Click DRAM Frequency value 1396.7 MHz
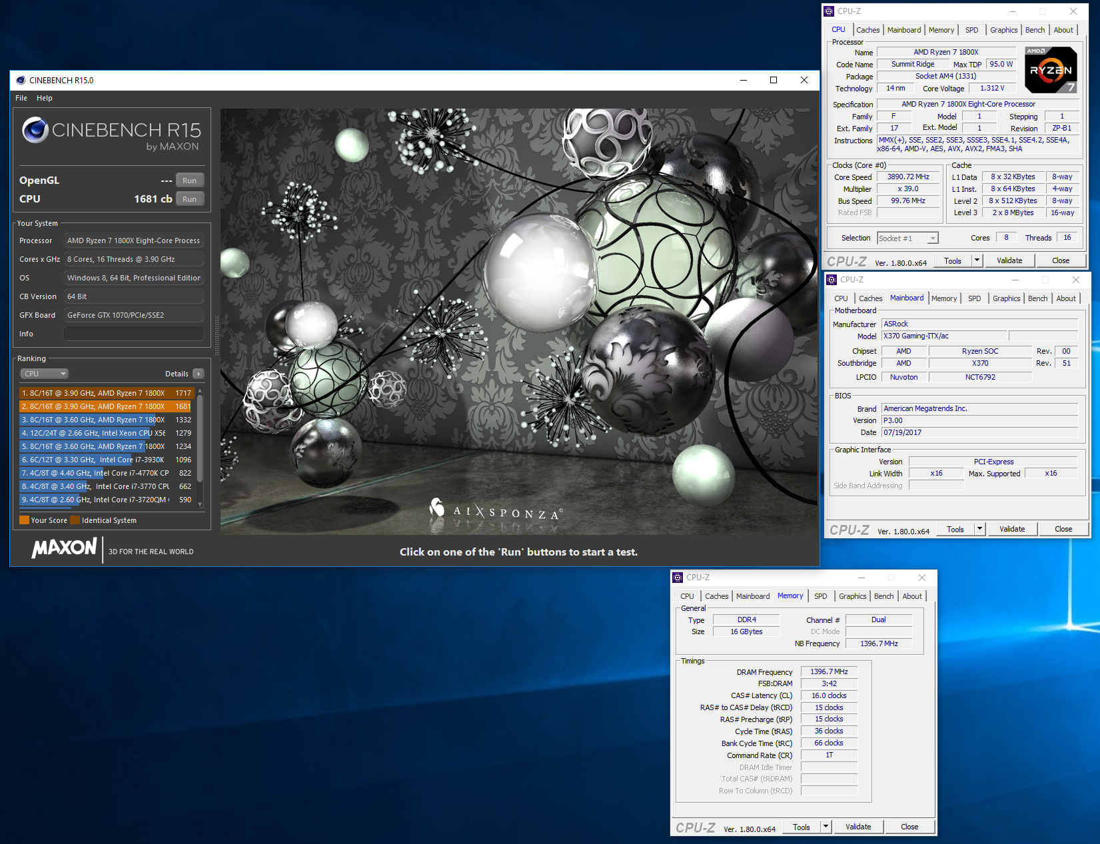Viewport: 1100px width, 844px height. pyautogui.click(x=829, y=671)
